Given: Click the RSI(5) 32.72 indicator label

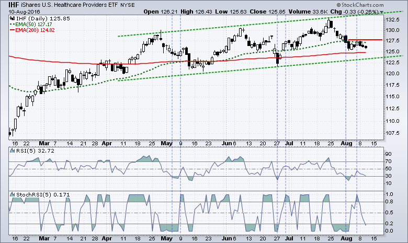Looking at the screenshot, I should point(35,151).
